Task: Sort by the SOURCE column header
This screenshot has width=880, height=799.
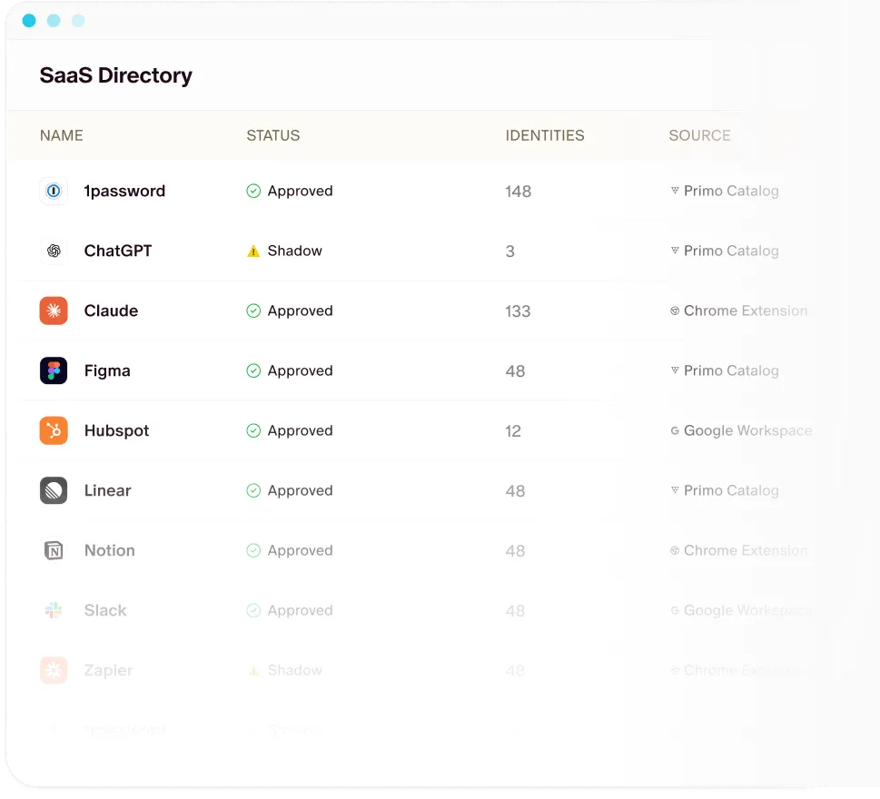Action: [699, 136]
